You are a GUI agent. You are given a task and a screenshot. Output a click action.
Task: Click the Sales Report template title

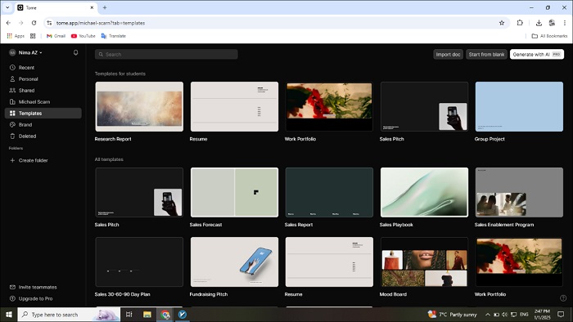(299, 225)
